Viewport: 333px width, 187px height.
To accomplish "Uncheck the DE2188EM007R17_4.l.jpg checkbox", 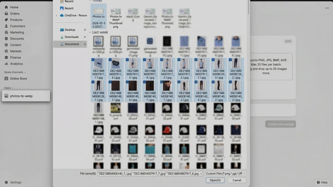I will click(x=144, y=60).
